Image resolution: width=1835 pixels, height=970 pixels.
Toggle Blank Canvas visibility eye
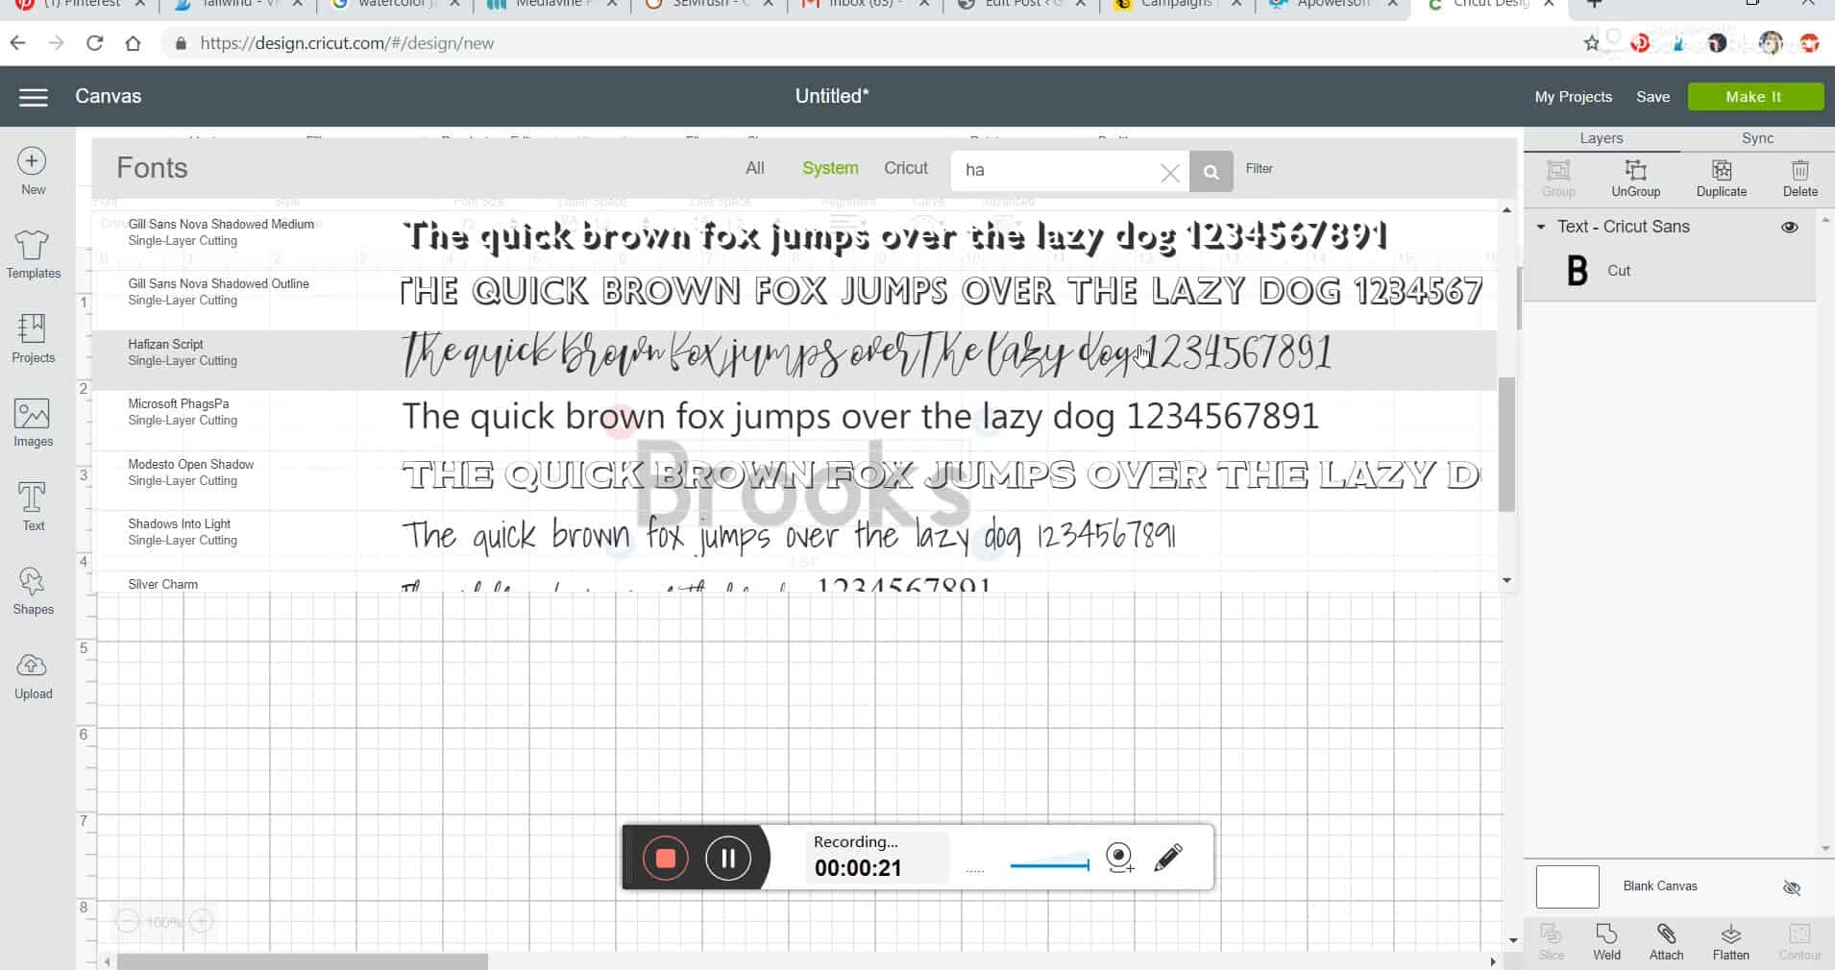pos(1791,887)
